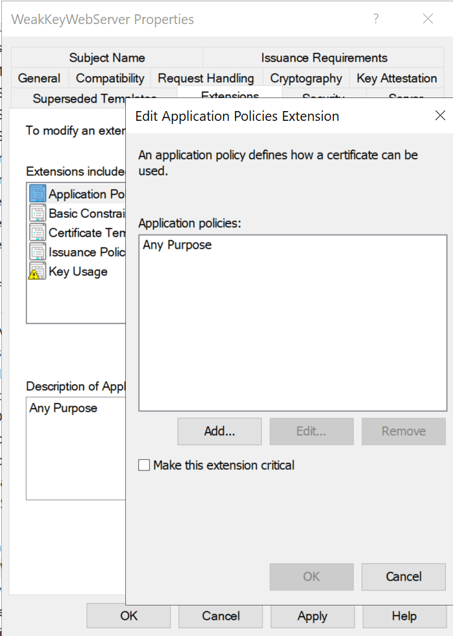Click the help question mark icon
The height and width of the screenshot is (636, 453).
[376, 19]
